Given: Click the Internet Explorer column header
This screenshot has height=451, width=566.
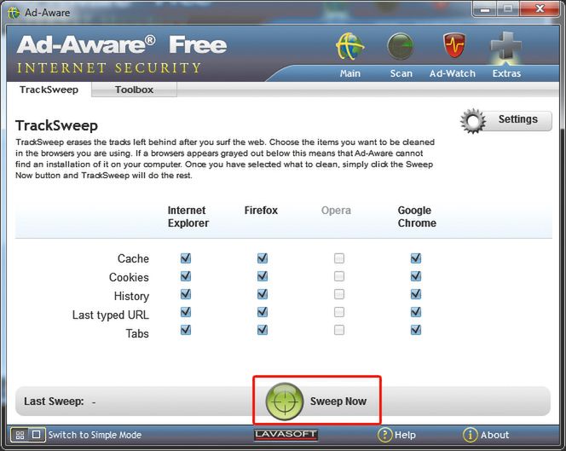Looking at the screenshot, I should tap(188, 217).
